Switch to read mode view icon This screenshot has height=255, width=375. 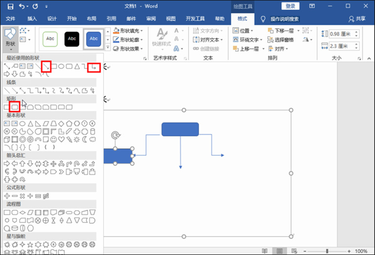(x=264, y=251)
